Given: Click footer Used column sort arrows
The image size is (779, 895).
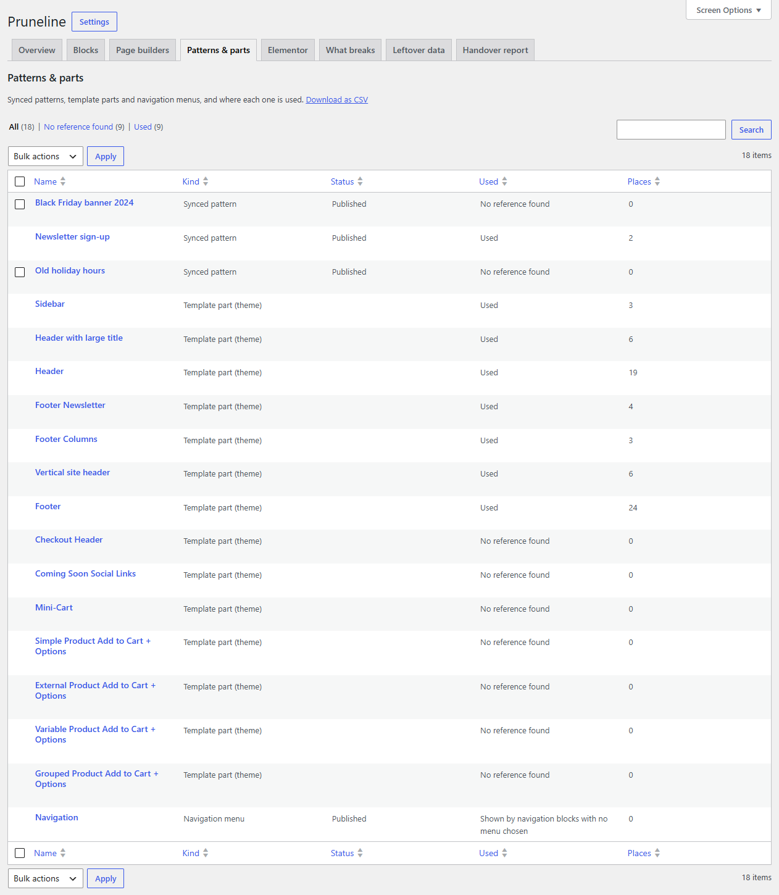Looking at the screenshot, I should (504, 853).
